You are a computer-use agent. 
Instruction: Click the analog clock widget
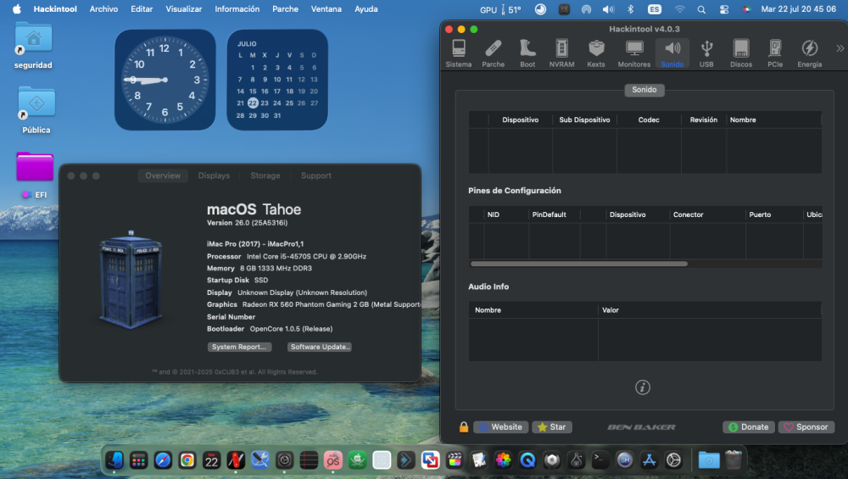coord(165,80)
